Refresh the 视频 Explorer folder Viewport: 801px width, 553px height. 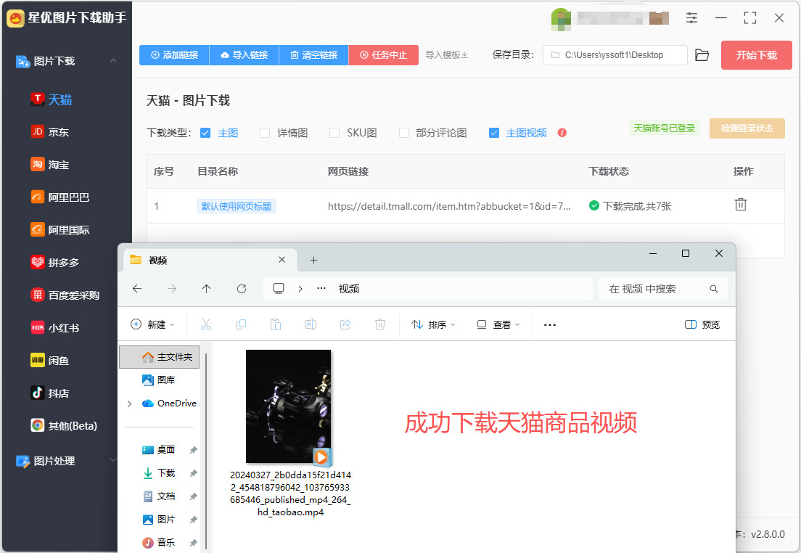click(x=242, y=289)
